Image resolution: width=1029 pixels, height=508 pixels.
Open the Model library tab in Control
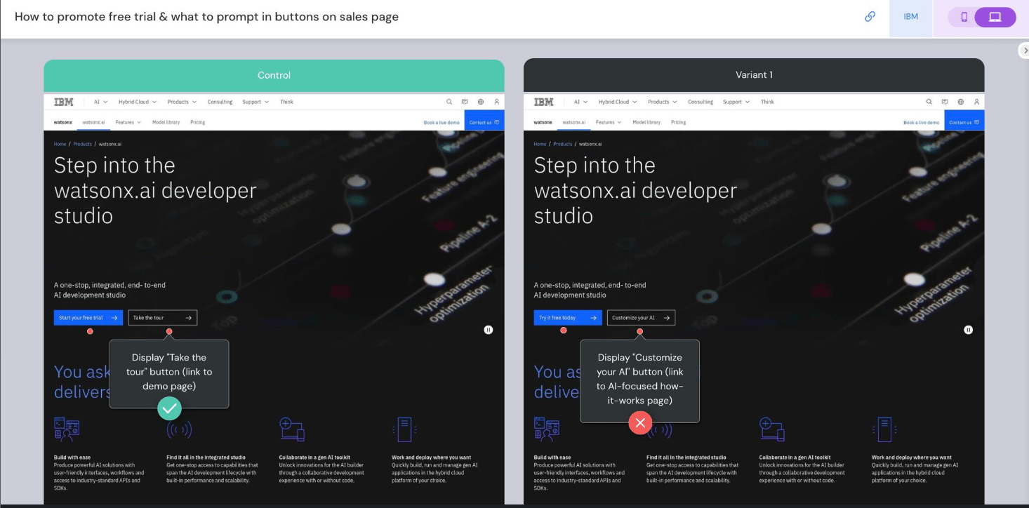point(166,122)
